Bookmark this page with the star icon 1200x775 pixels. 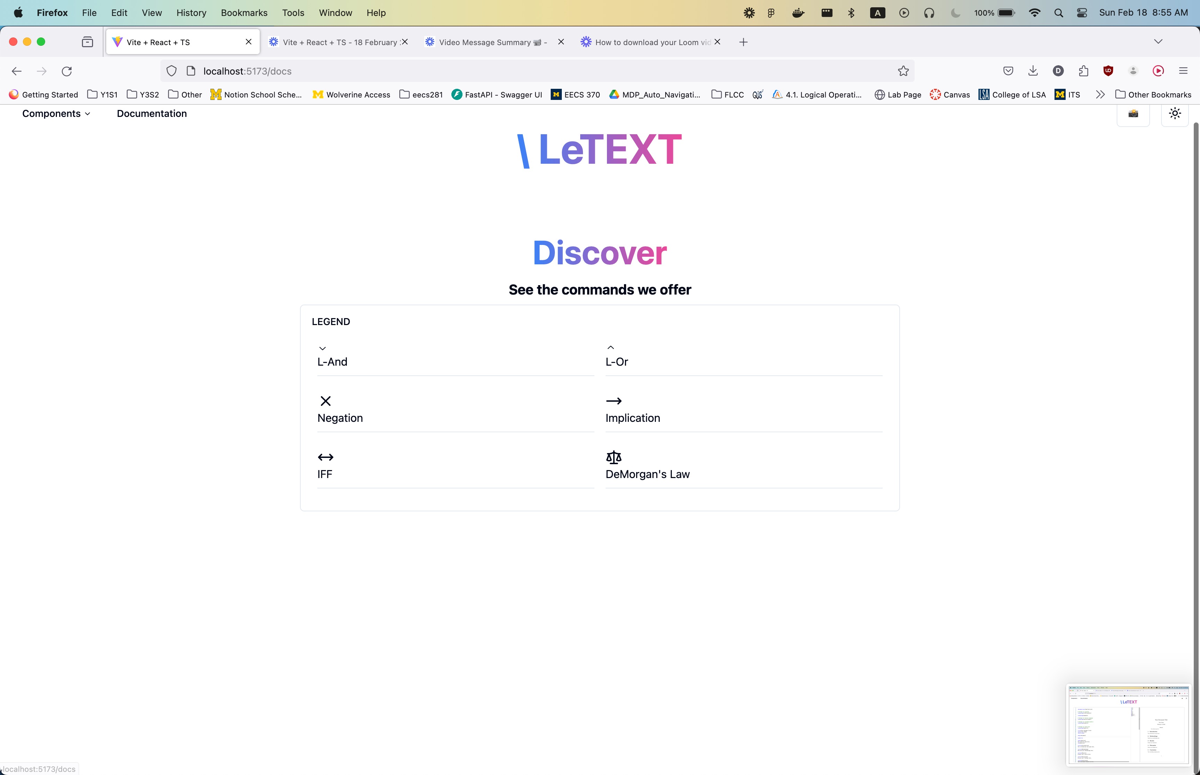[x=903, y=71]
